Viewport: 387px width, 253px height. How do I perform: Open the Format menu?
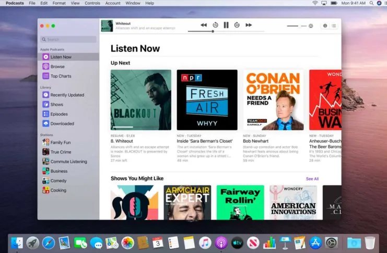pos(59,3)
